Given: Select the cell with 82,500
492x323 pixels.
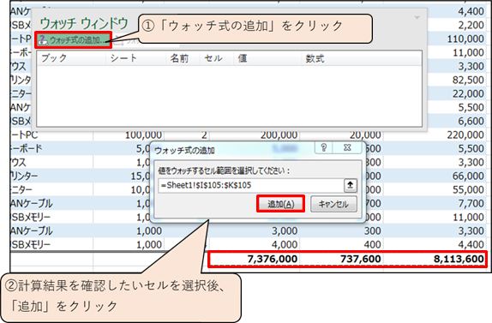Looking at the screenshot, I should [457, 80].
